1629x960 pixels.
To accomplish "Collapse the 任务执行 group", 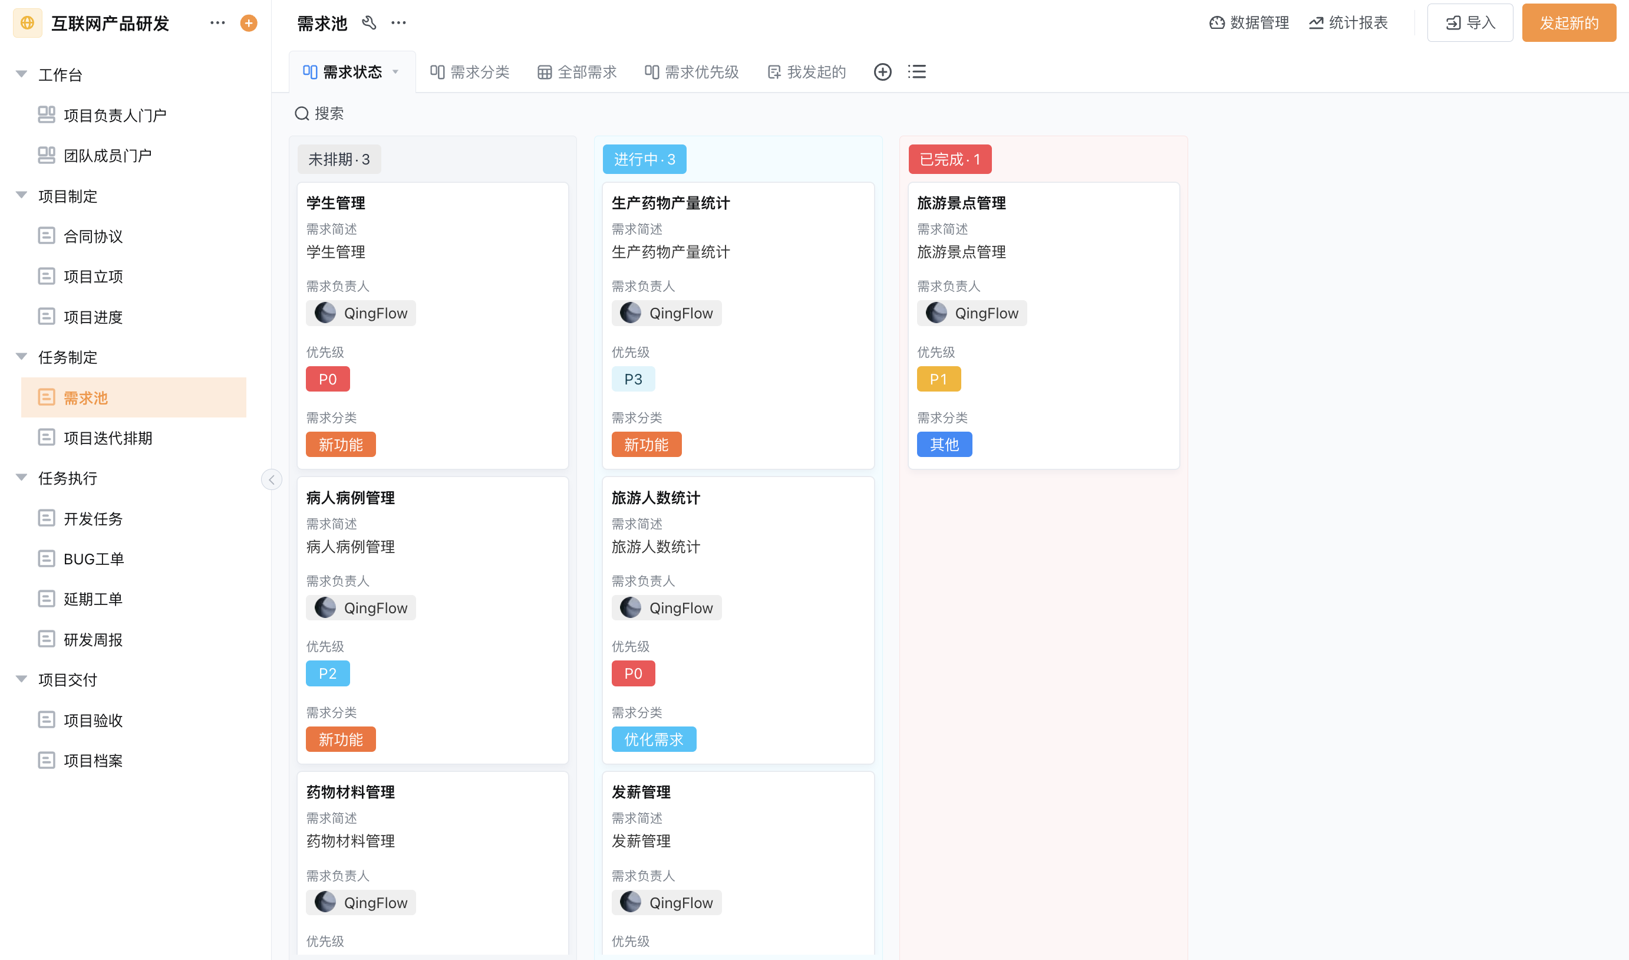I will coord(21,478).
